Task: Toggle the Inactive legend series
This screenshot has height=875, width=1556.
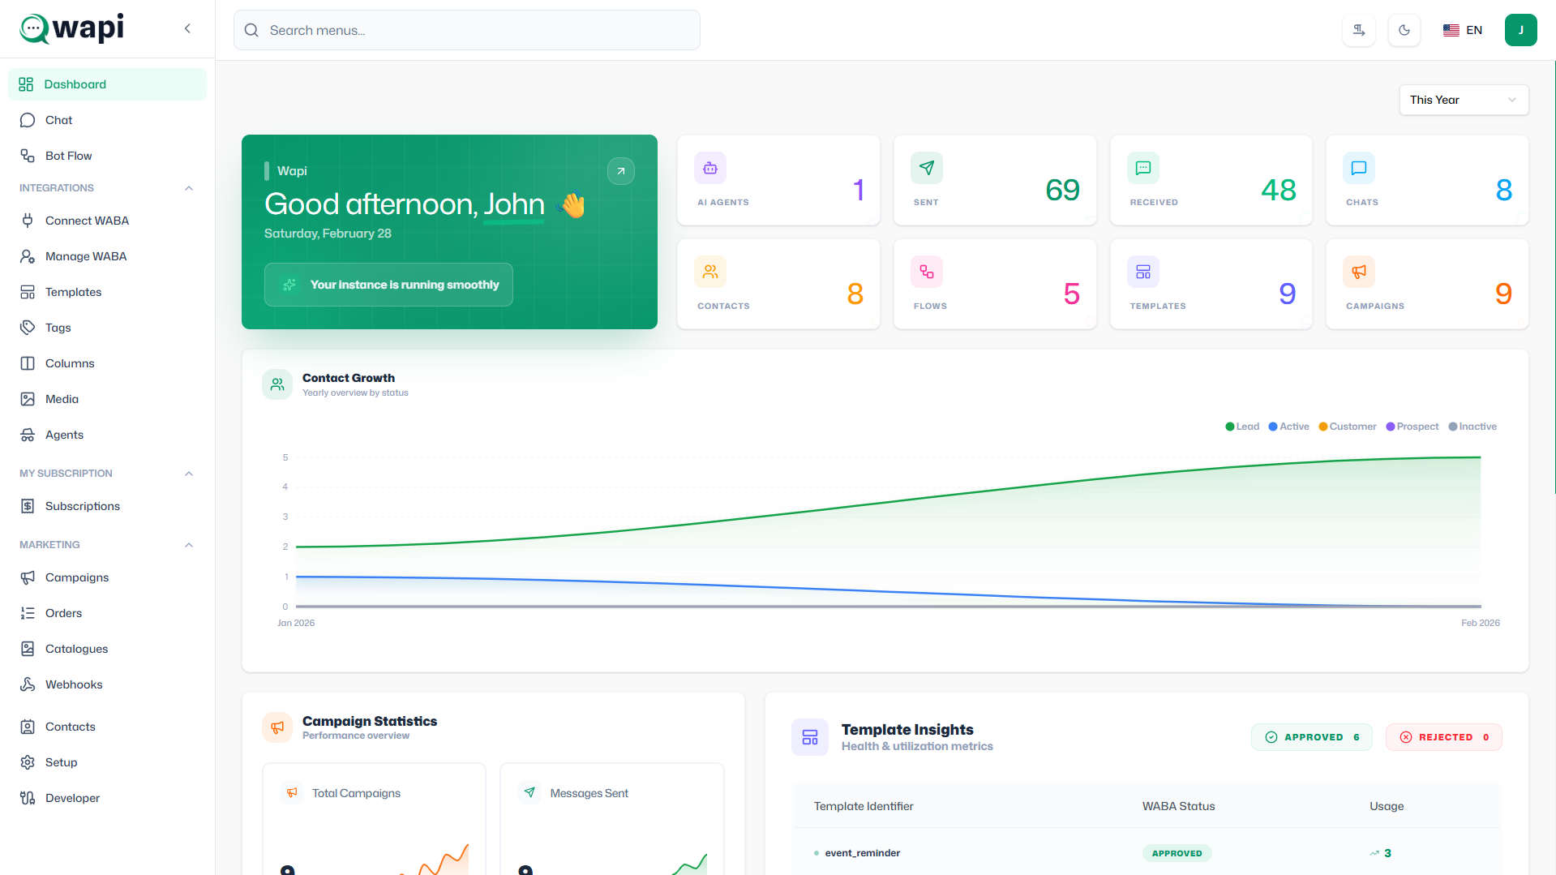Action: point(1472,427)
